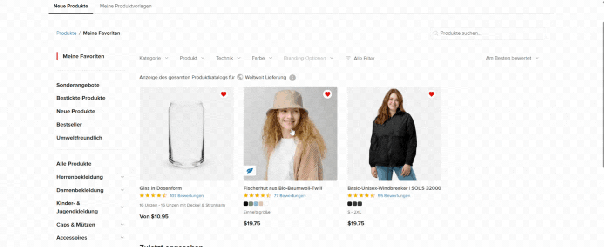Click the Produkte suchen search field
Image resolution: width=604 pixels, height=247 pixels.
tap(488, 33)
